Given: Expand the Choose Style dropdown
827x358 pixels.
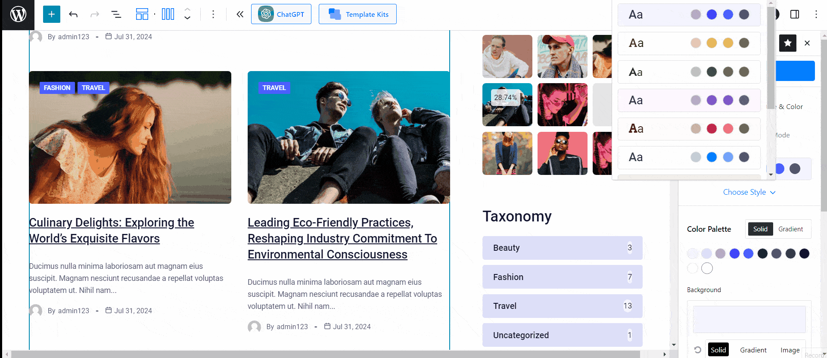Looking at the screenshot, I should [749, 192].
